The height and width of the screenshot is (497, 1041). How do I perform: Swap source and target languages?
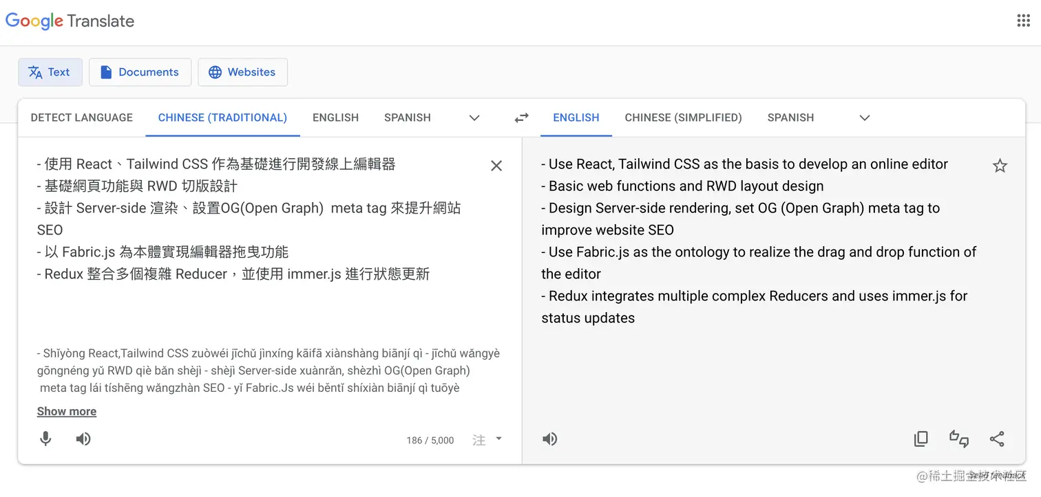(x=522, y=118)
